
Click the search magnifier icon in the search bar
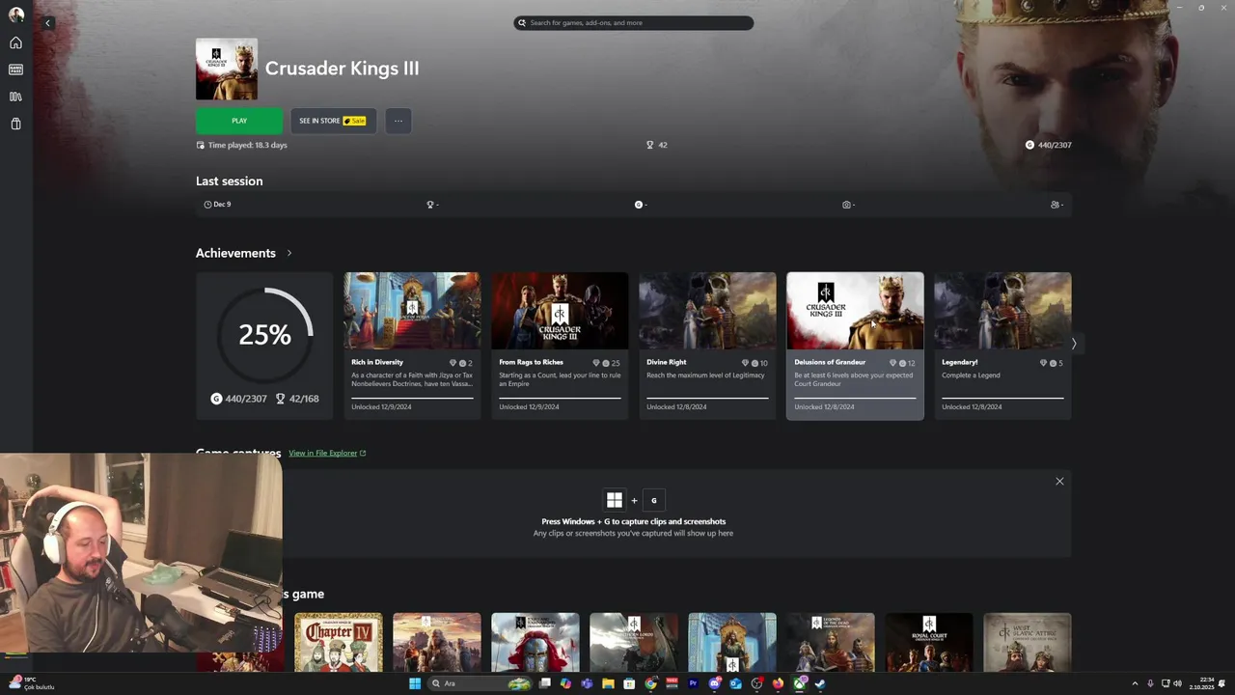522,22
